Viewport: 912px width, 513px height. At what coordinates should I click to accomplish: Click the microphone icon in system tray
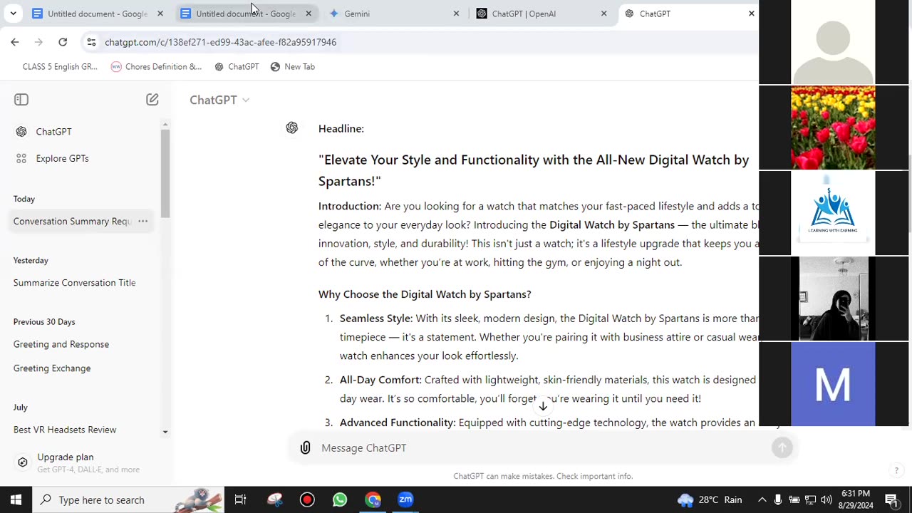click(778, 499)
